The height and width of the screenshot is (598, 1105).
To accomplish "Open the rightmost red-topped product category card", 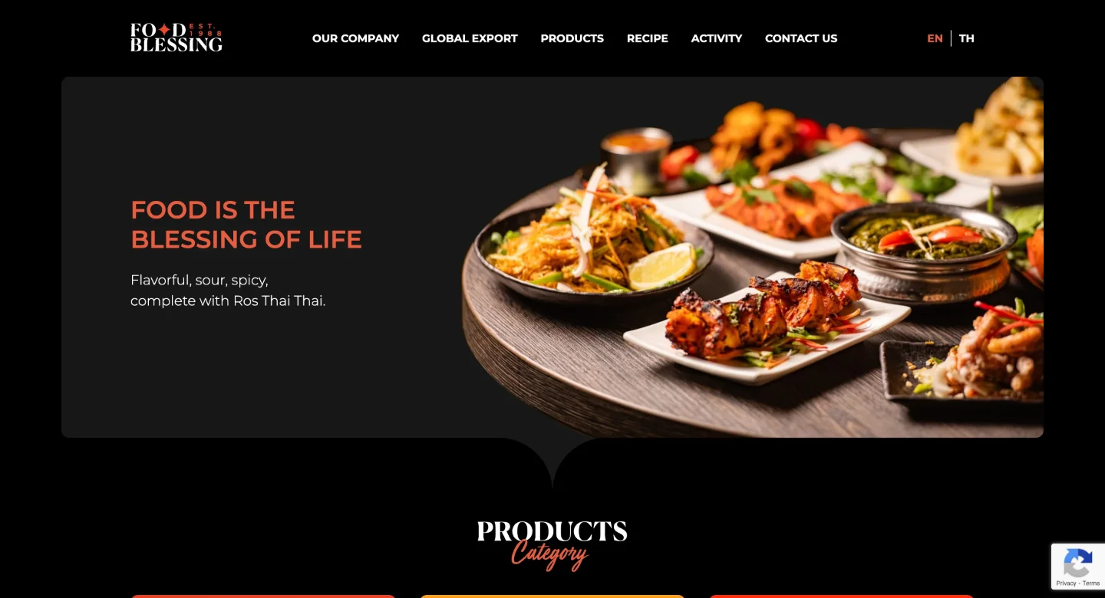I will 841,596.
